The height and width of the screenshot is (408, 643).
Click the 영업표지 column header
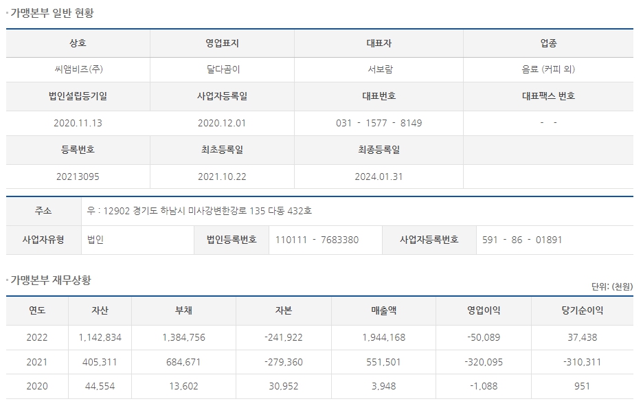pyautogui.click(x=222, y=43)
